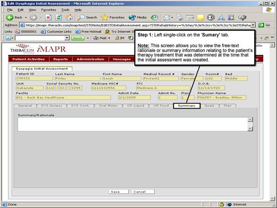Open the Favorites menu

[x=48, y=10]
